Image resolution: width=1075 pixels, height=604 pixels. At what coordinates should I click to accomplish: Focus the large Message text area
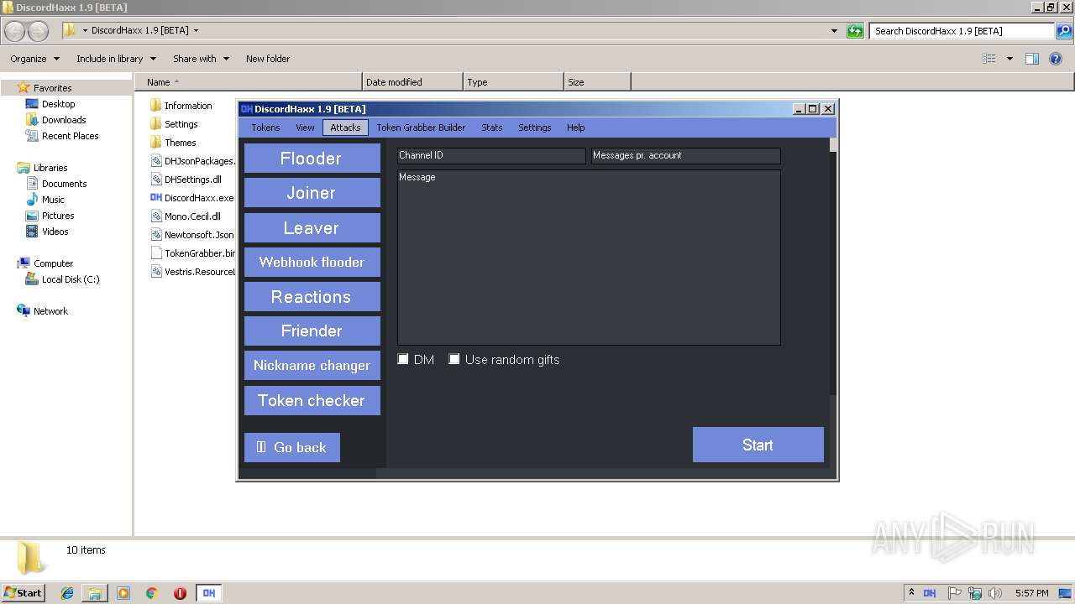pyautogui.click(x=589, y=258)
